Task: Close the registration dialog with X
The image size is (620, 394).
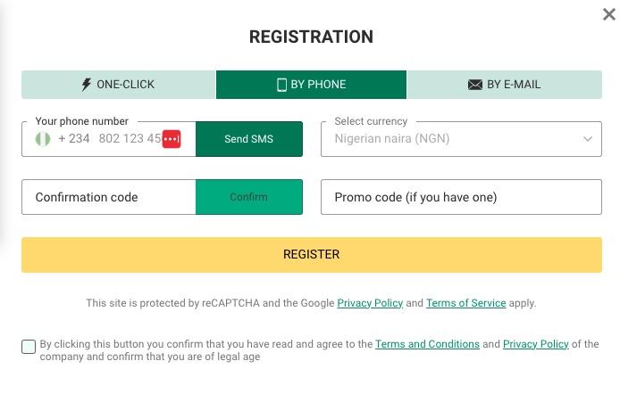Action: [x=609, y=14]
